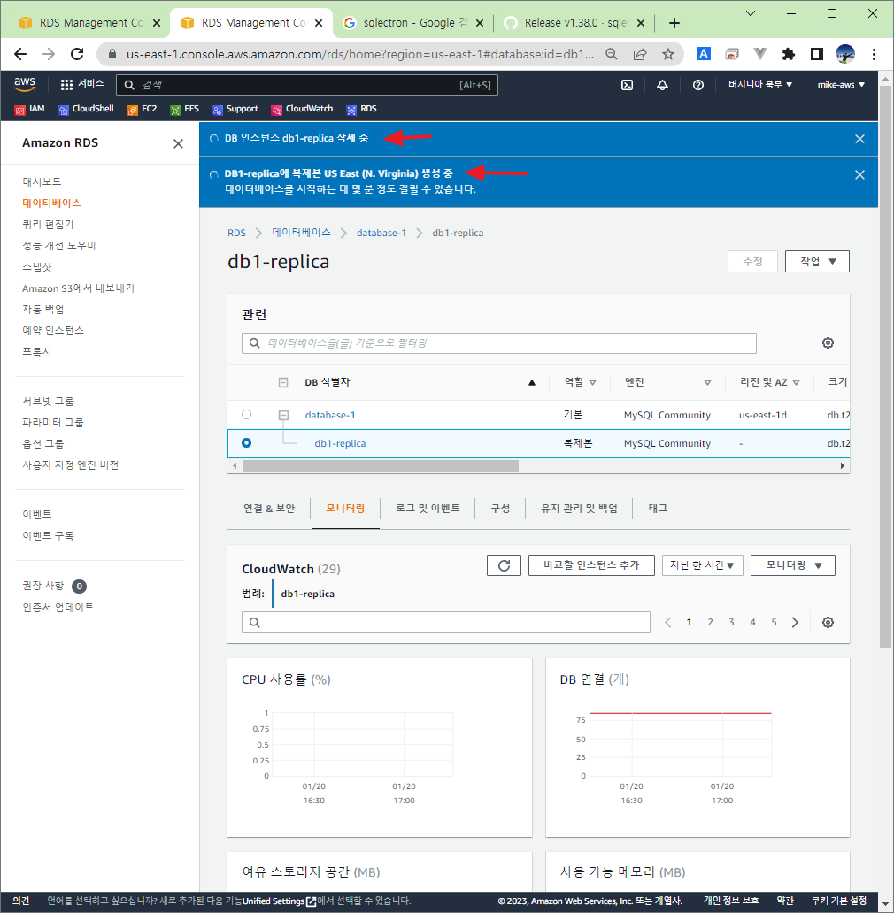894x913 pixels.
Task: Switch to 로그 및 이벤트 tab
Action: [428, 509]
